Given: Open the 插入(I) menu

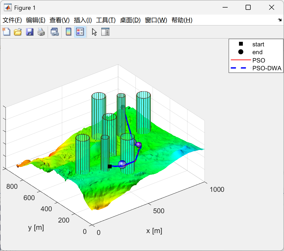Looking at the screenshot, I should pos(83,20).
